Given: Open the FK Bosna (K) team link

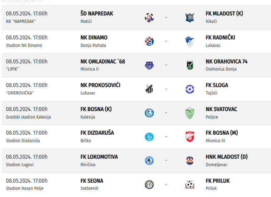Looking at the screenshot, I should coord(96,109).
